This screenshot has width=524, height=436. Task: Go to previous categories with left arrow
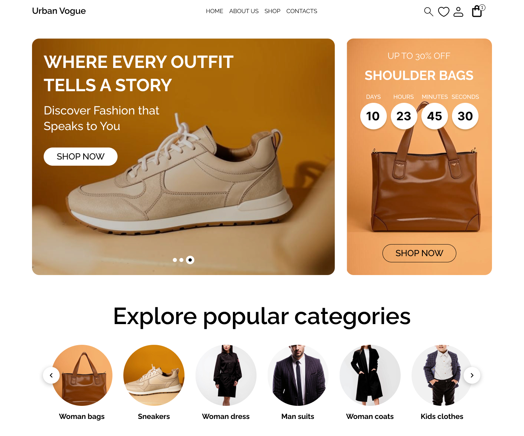coord(51,375)
